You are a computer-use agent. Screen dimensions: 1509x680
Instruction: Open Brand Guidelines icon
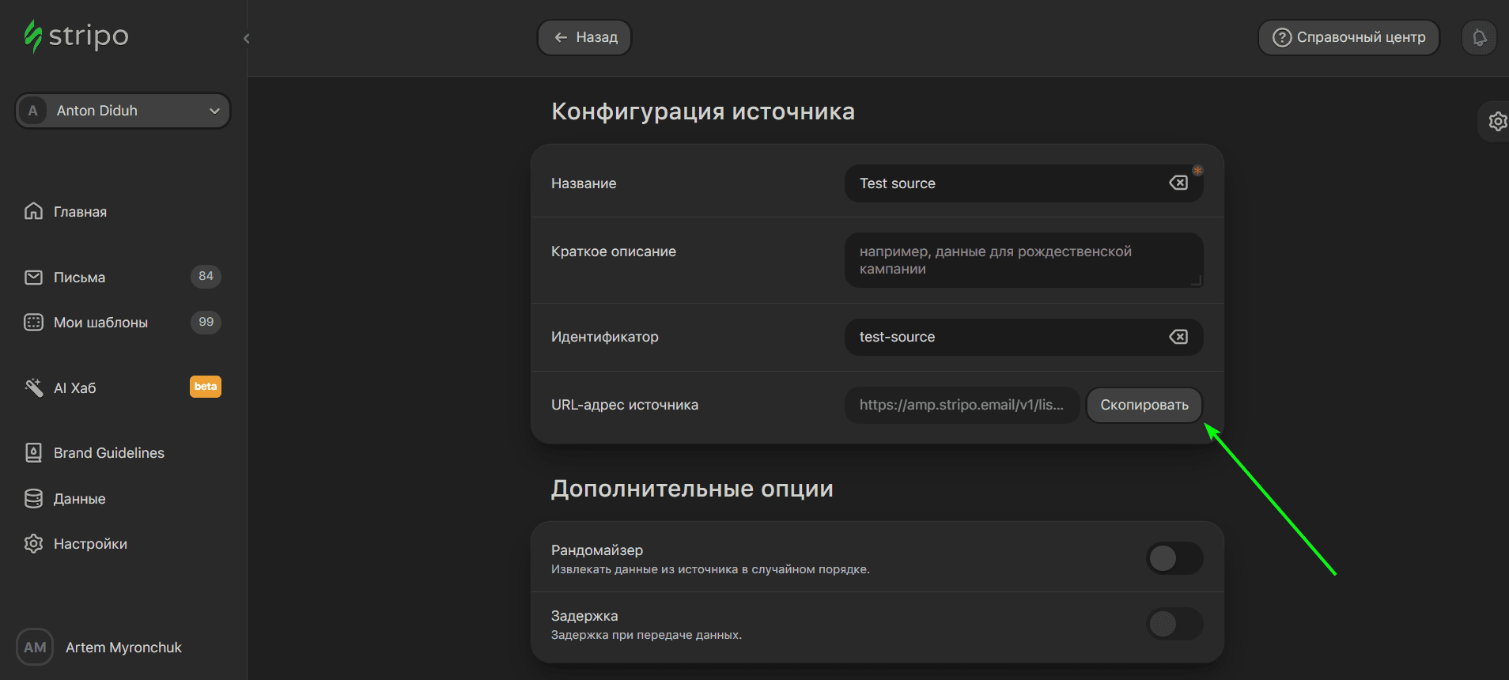33,452
